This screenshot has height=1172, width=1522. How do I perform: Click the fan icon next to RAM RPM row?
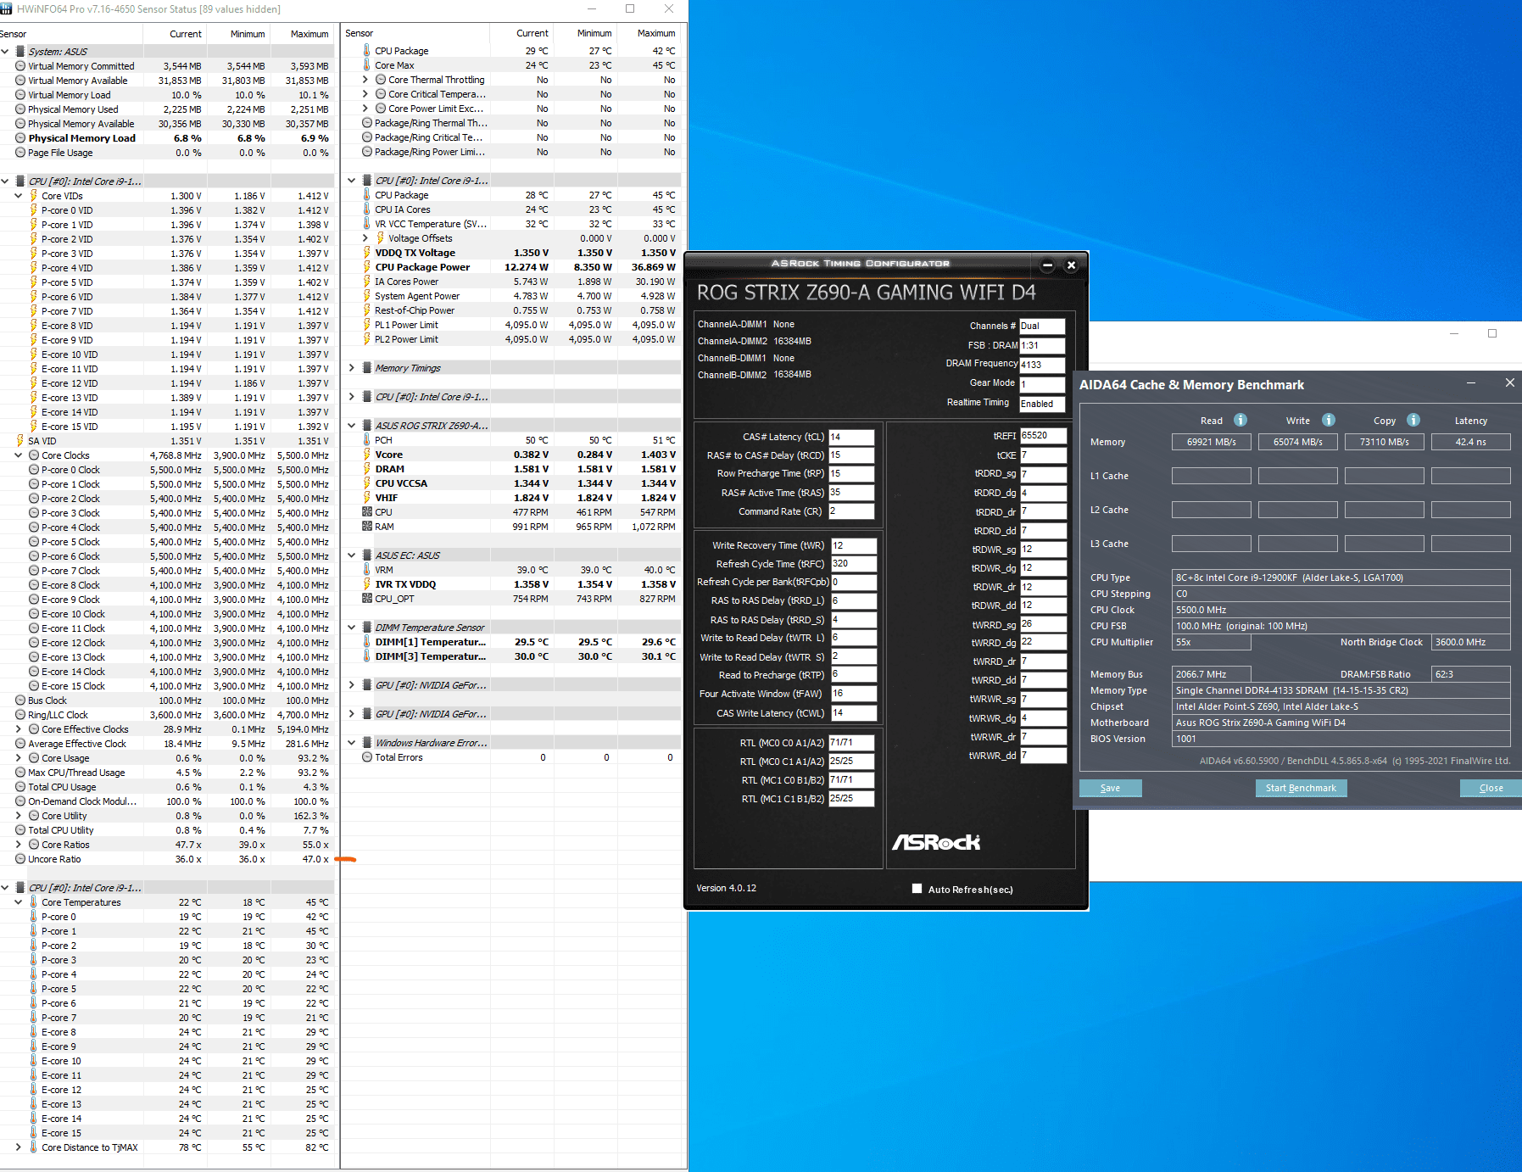point(367,527)
